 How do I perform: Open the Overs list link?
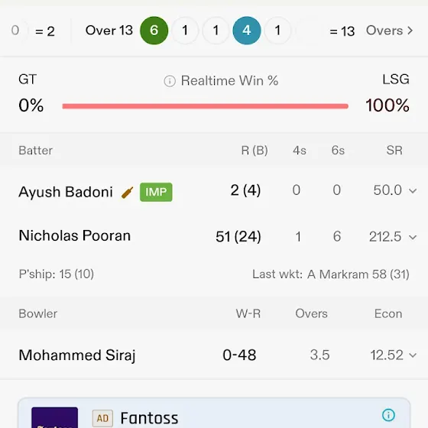(390, 31)
